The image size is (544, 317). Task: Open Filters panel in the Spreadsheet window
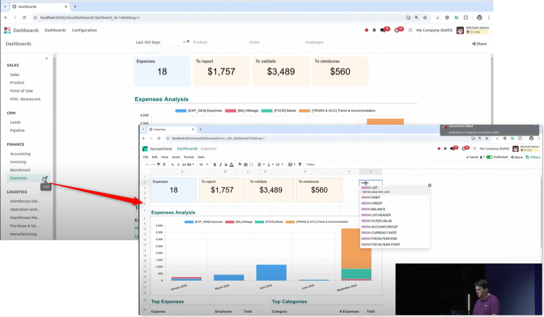533,157
